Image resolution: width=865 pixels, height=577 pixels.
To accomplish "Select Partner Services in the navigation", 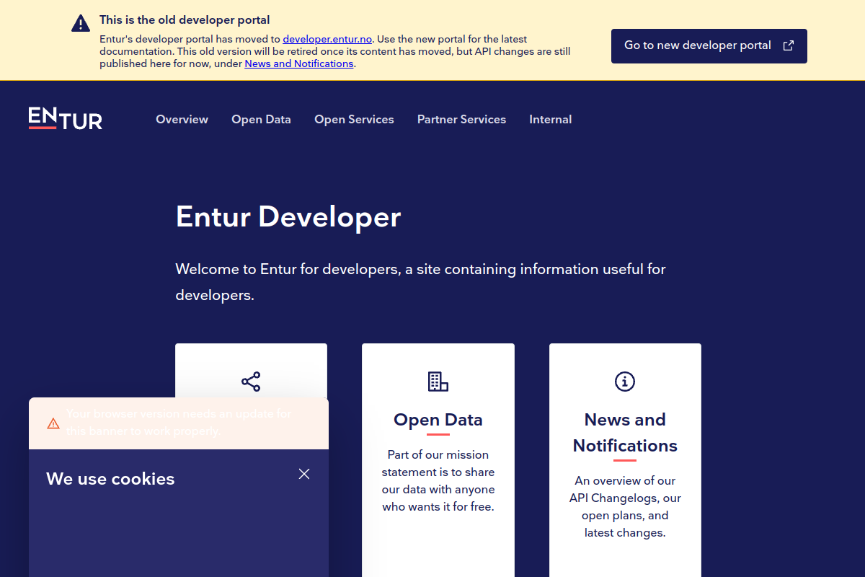I will (462, 120).
